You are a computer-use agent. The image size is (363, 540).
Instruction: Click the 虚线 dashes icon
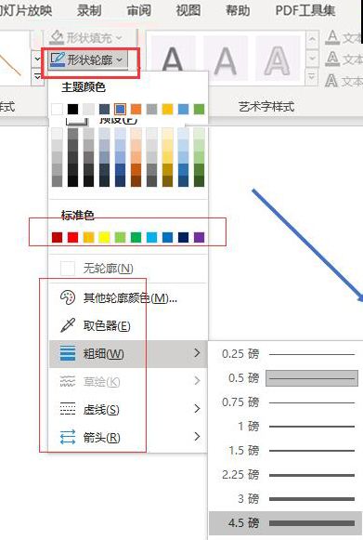pos(68,409)
